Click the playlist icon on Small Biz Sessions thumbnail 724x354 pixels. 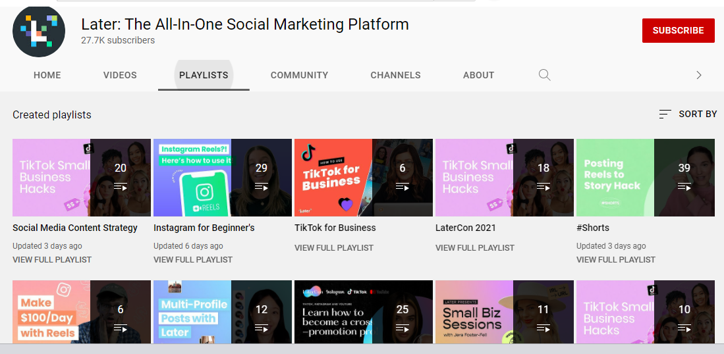pyautogui.click(x=543, y=328)
